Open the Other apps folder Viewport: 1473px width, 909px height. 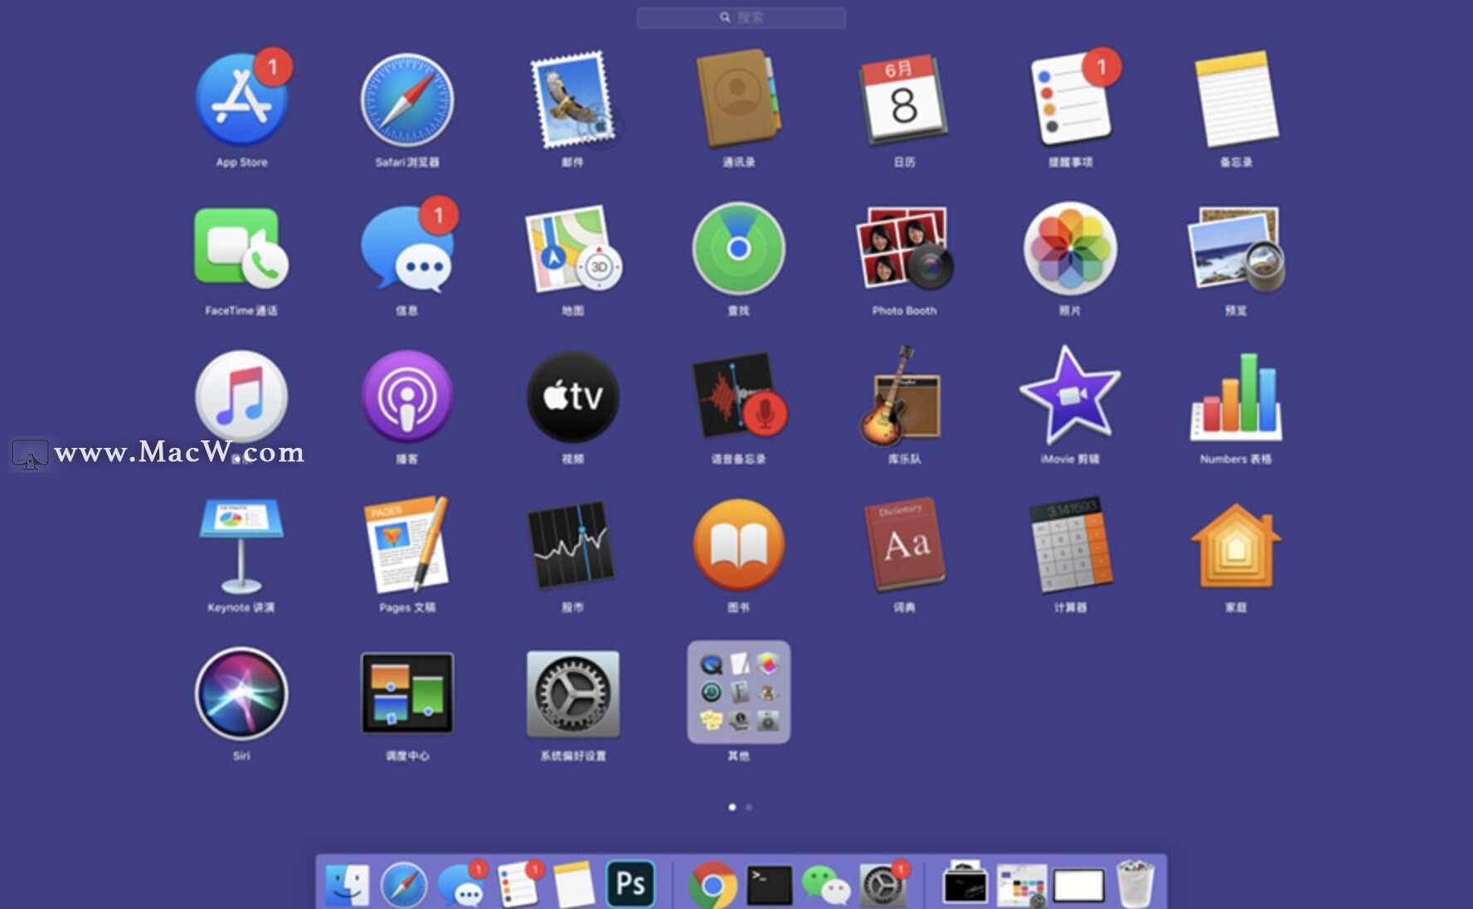click(739, 692)
